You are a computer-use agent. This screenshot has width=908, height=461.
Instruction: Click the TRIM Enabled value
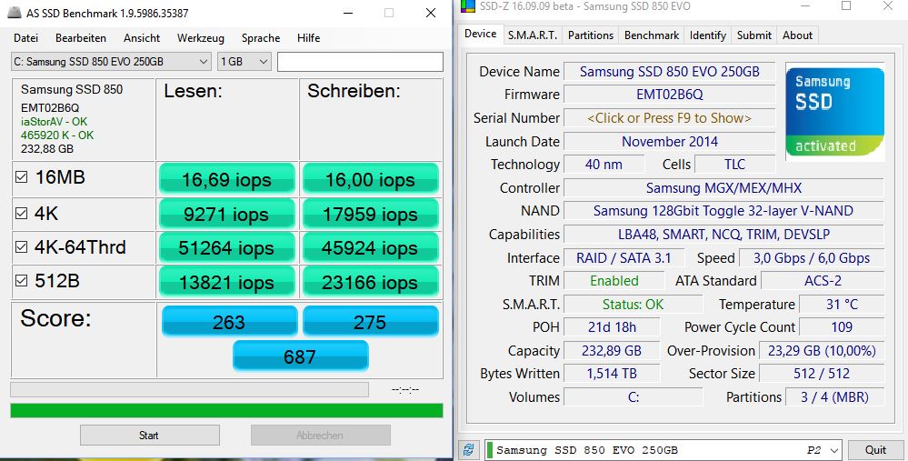tap(614, 281)
